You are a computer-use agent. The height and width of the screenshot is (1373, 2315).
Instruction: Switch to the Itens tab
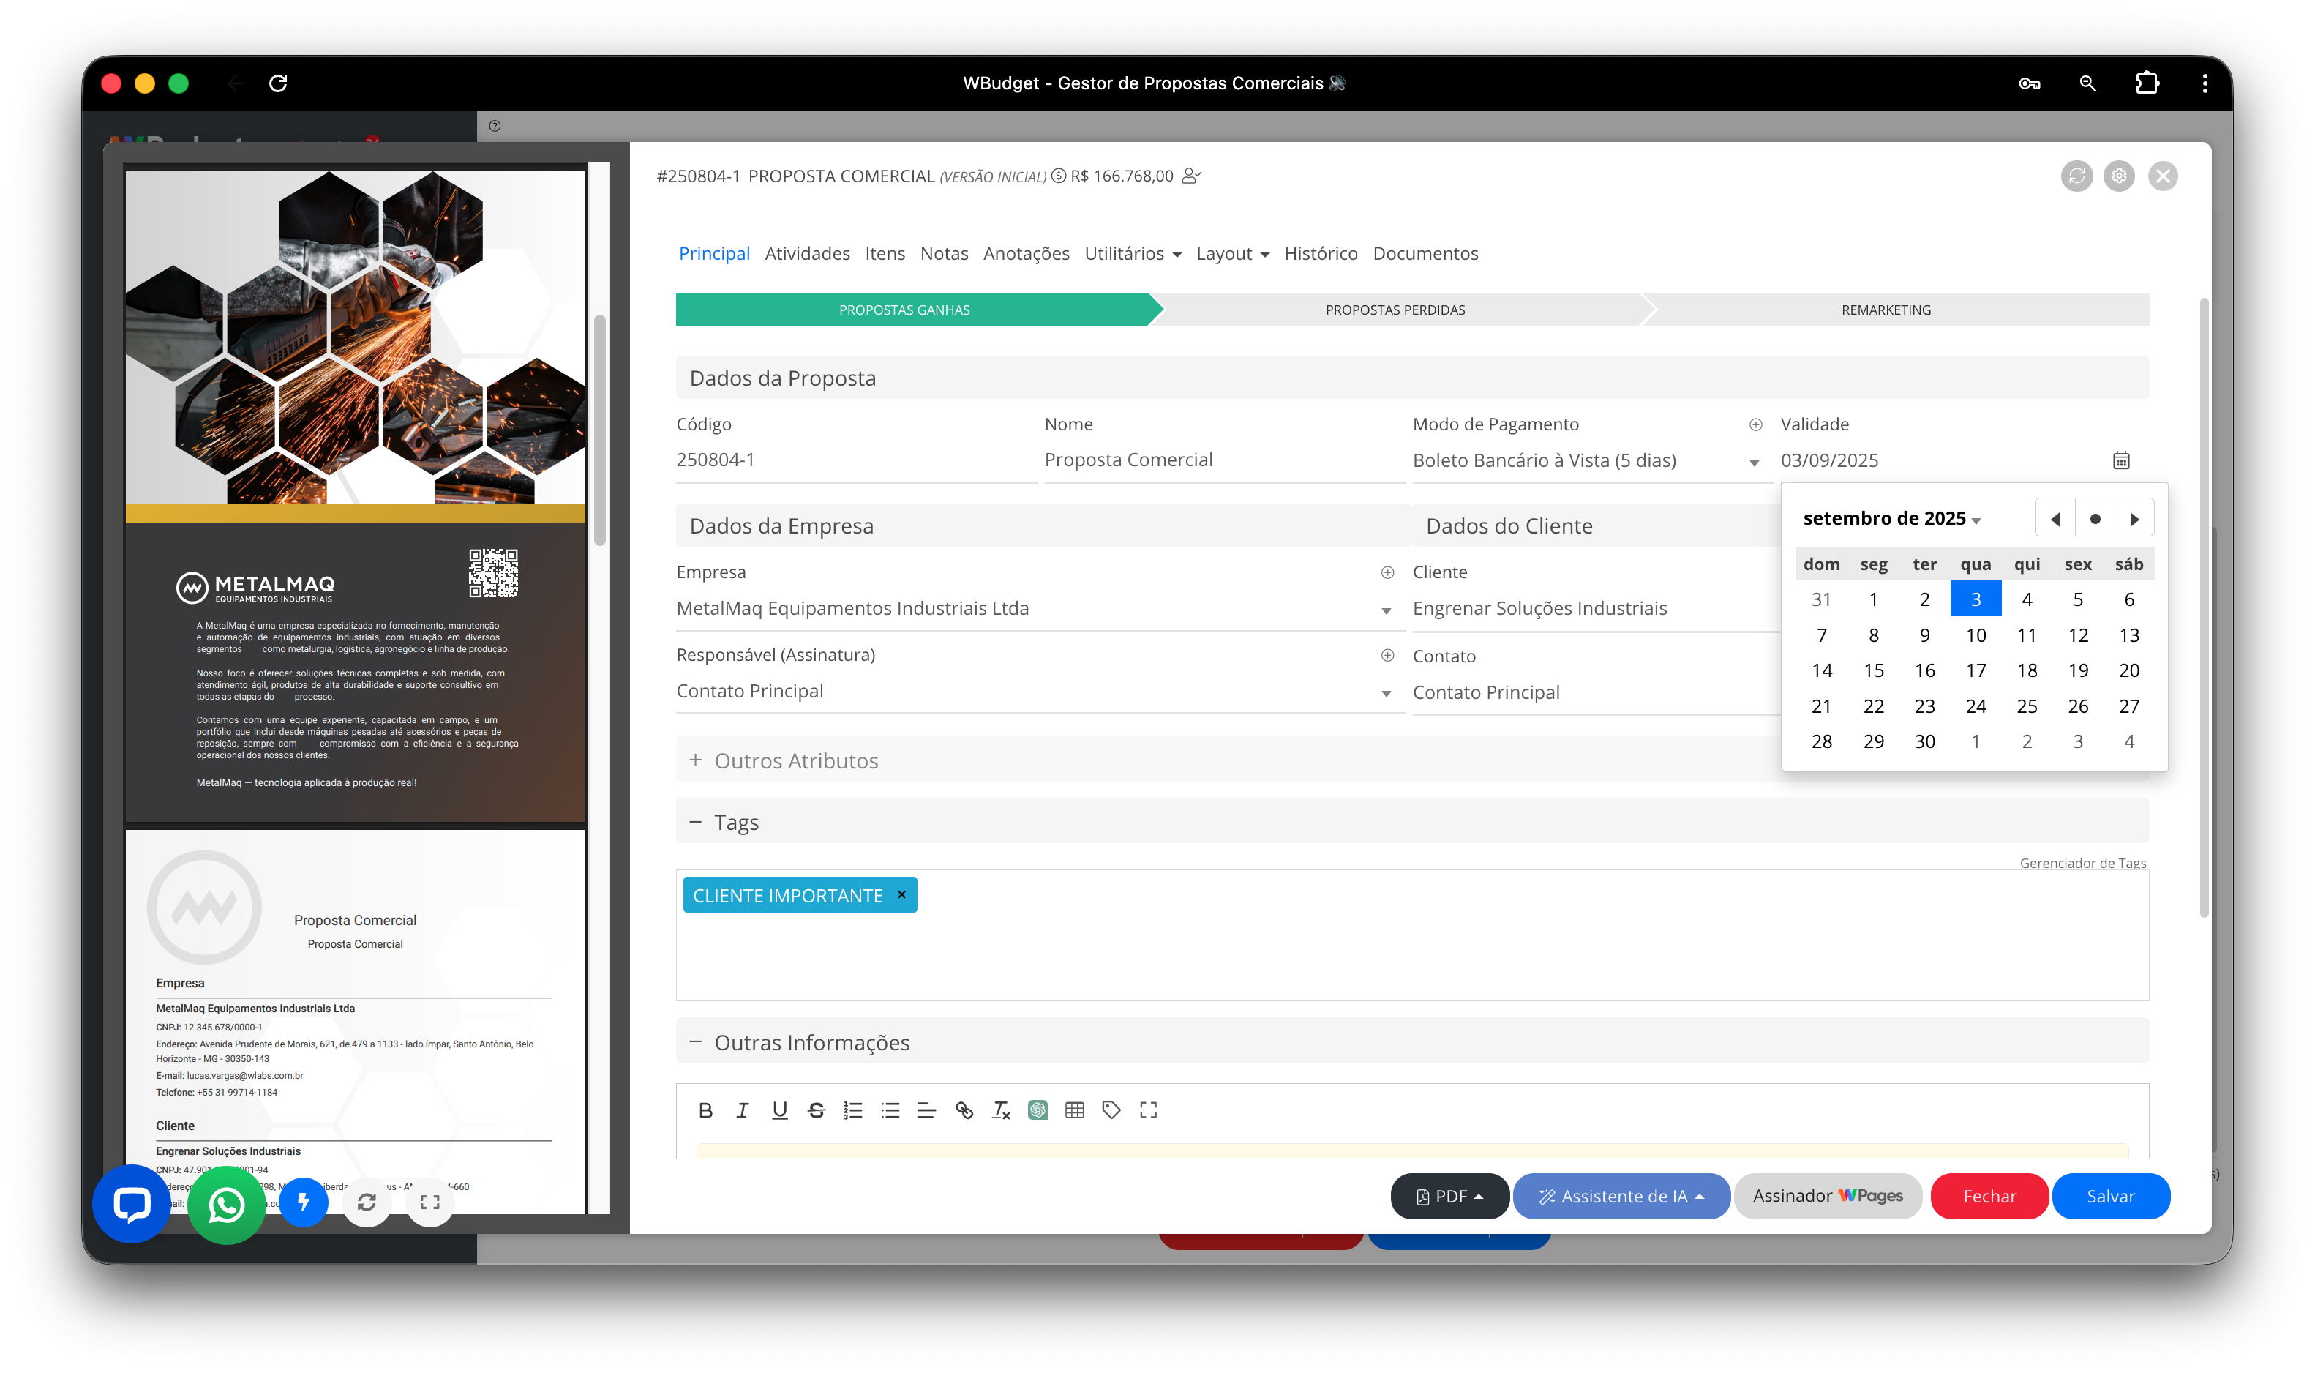884,253
